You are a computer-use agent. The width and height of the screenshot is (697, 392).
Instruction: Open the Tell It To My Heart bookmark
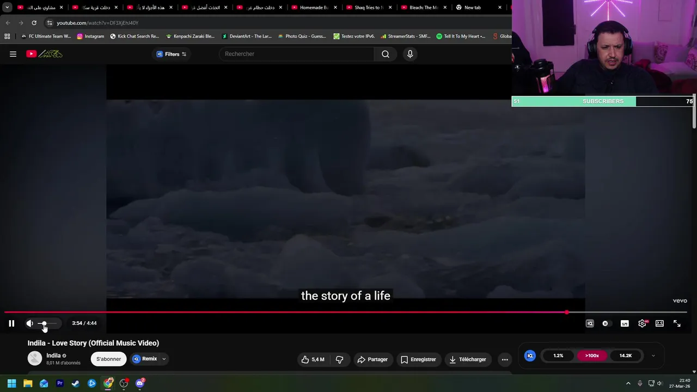461,36
